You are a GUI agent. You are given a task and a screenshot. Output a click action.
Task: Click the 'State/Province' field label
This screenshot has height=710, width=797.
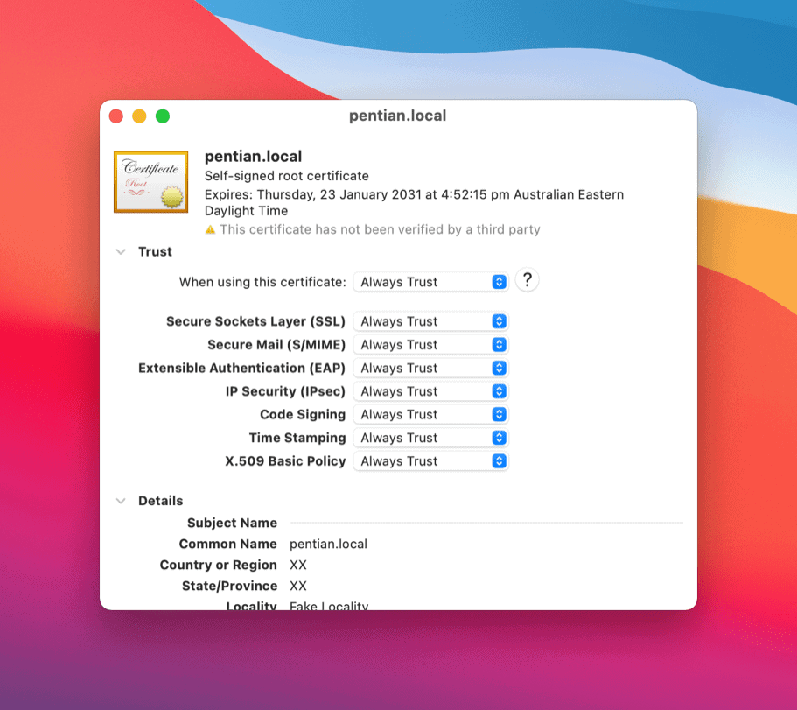230,586
